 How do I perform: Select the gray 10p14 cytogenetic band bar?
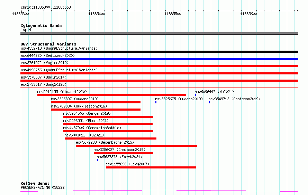tap(159, 33)
